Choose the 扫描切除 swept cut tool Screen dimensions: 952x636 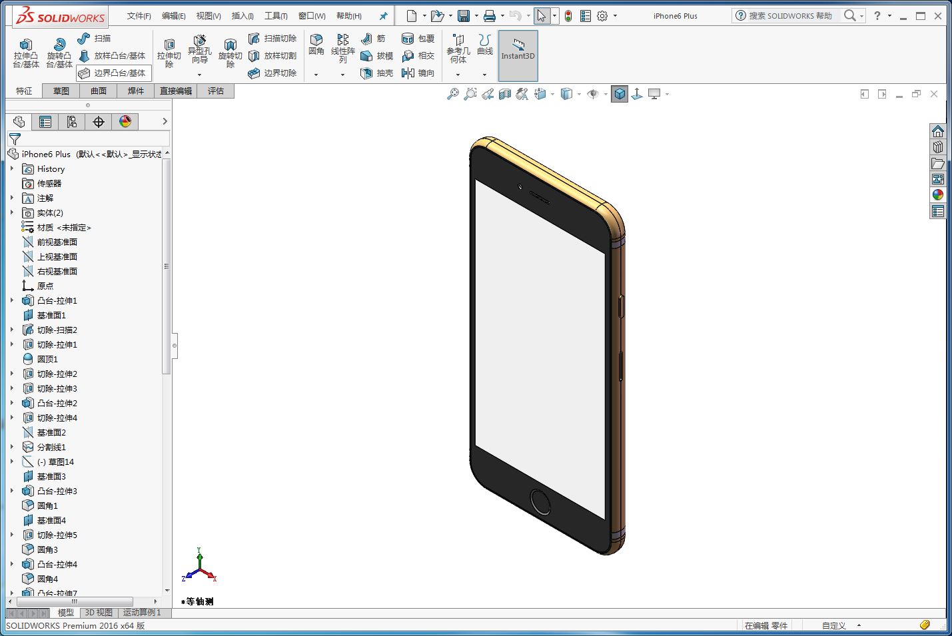272,39
